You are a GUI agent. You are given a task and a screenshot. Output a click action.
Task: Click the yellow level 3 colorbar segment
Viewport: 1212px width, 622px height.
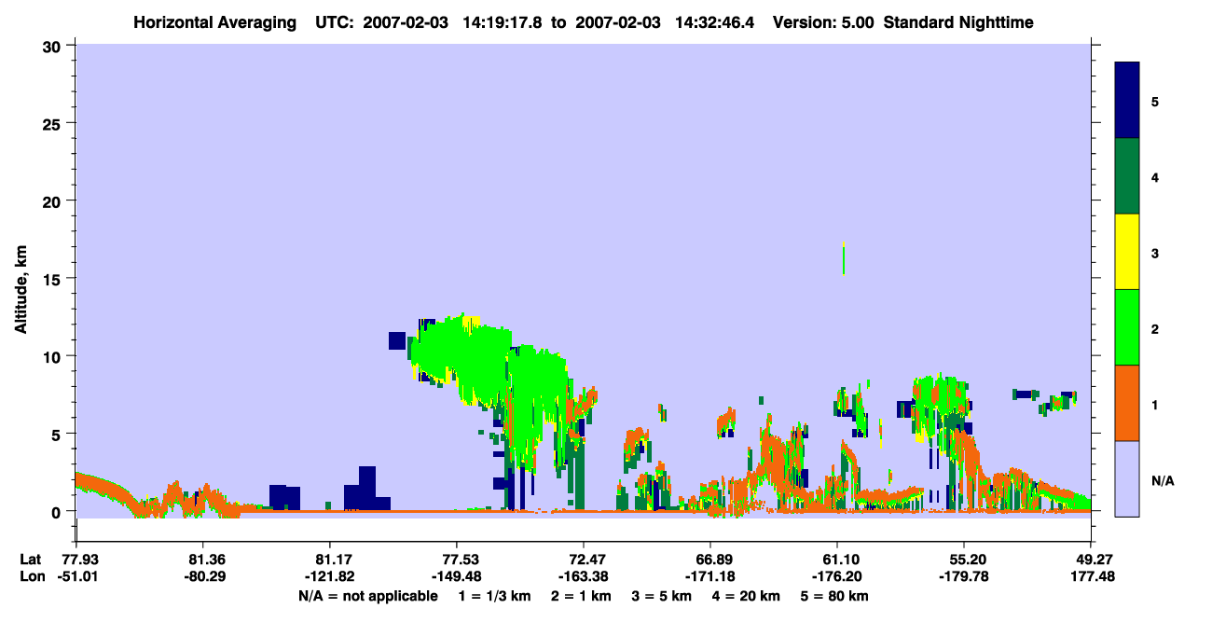[x=1127, y=252]
